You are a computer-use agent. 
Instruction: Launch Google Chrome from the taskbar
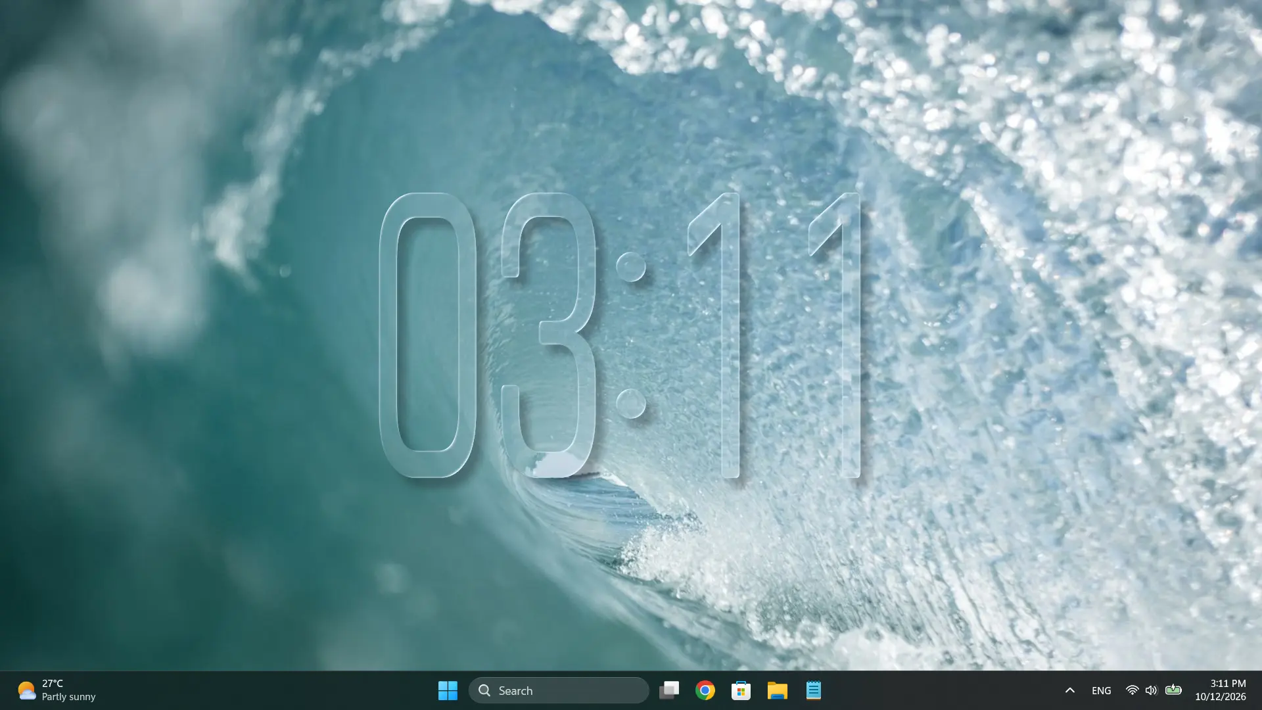(x=705, y=690)
